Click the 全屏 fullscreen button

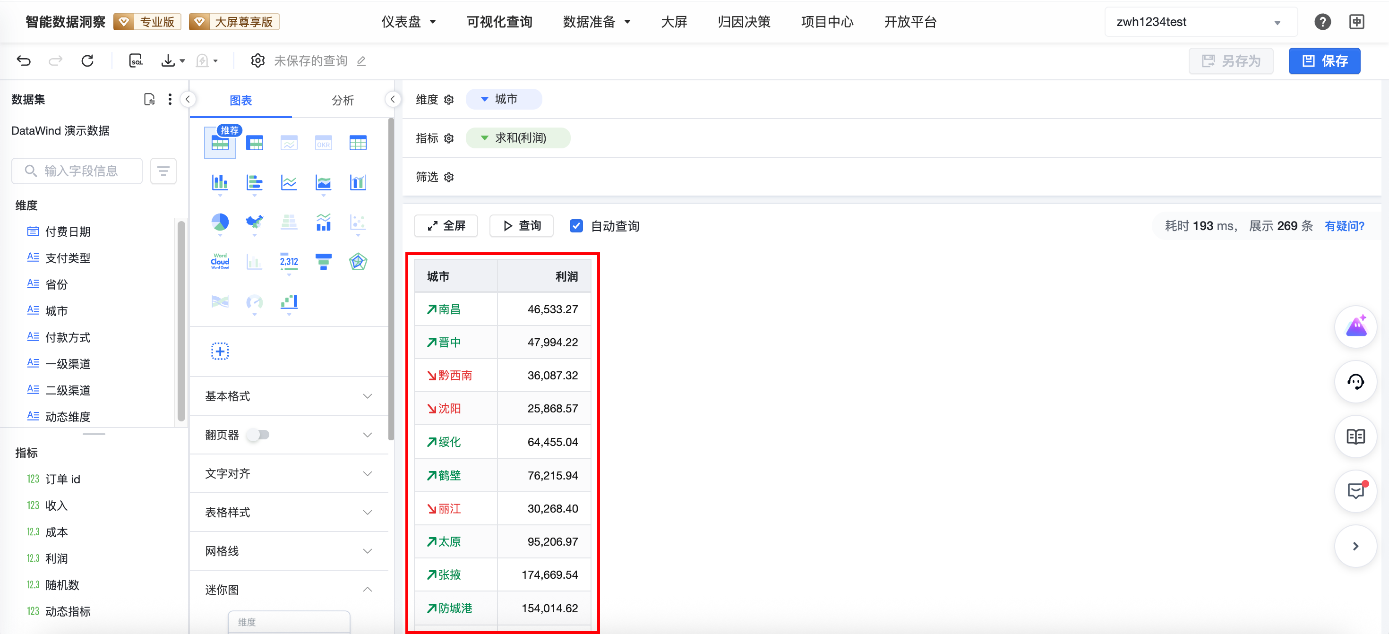click(x=446, y=226)
